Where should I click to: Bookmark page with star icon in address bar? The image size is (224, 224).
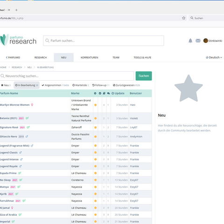pos(184,18)
